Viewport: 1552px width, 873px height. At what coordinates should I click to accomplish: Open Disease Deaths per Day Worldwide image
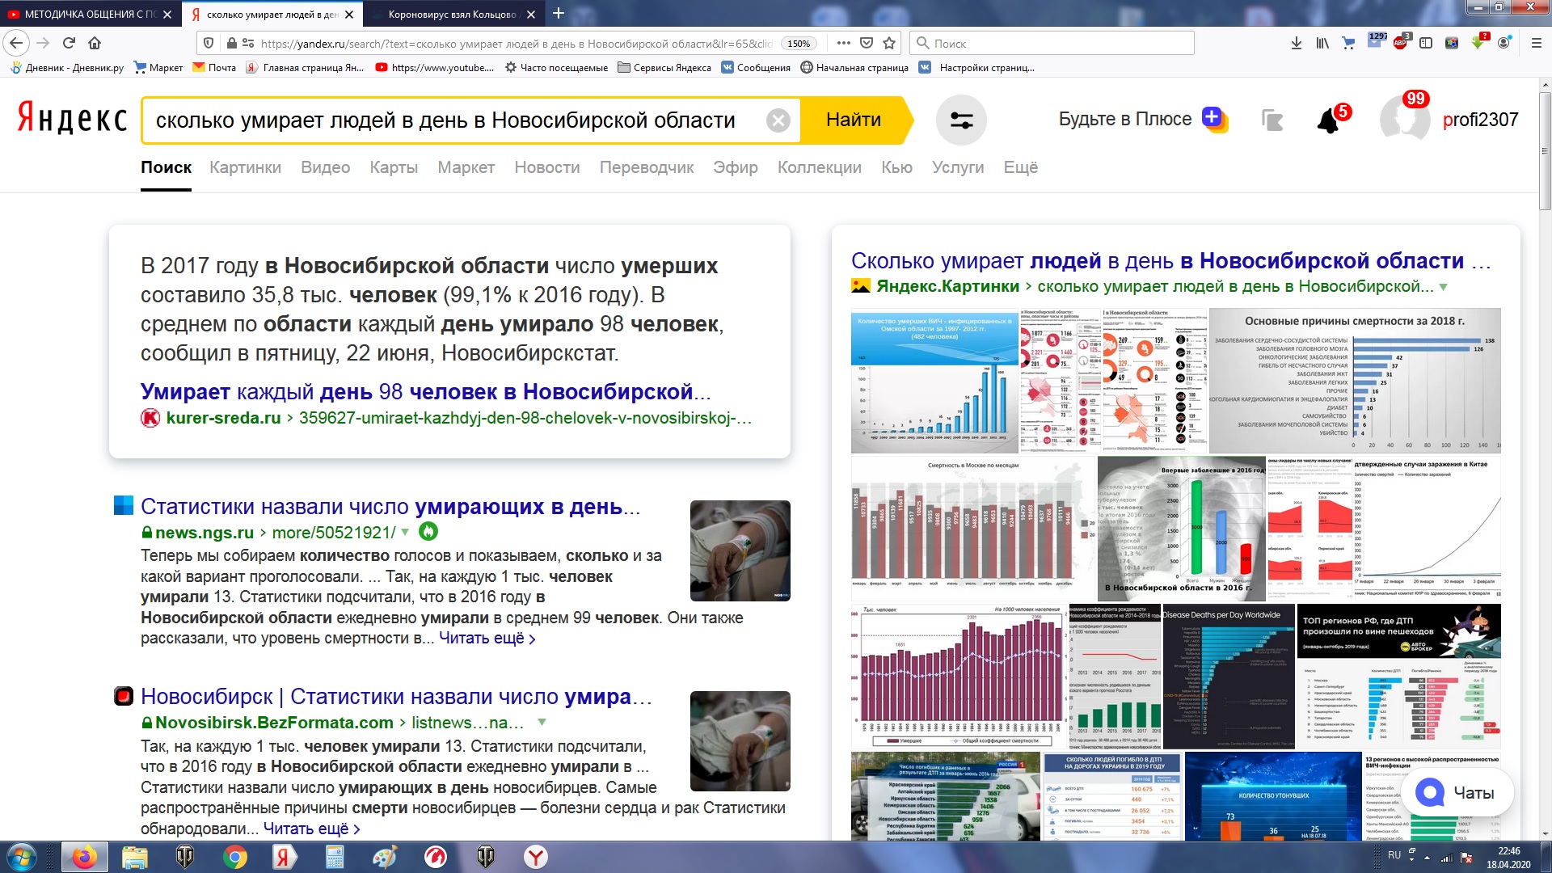[x=1229, y=677]
